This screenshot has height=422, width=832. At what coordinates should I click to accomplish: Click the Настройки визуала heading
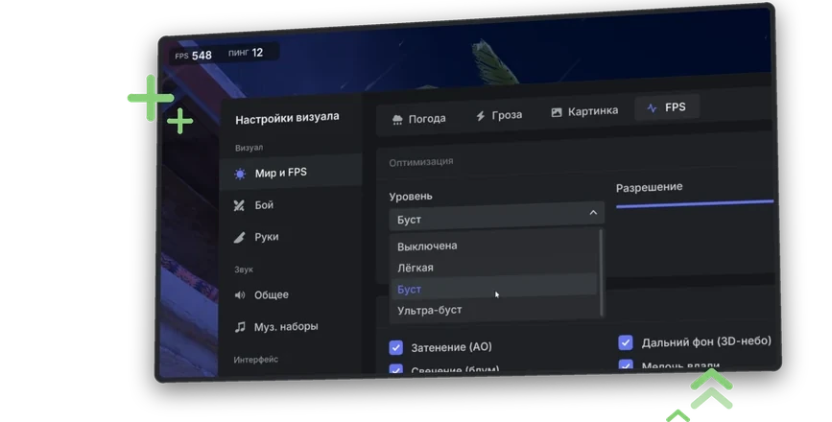(287, 118)
